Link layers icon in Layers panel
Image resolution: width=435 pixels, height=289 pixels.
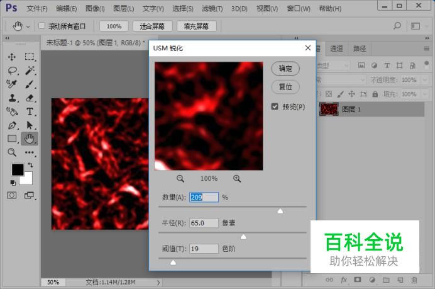(329, 280)
